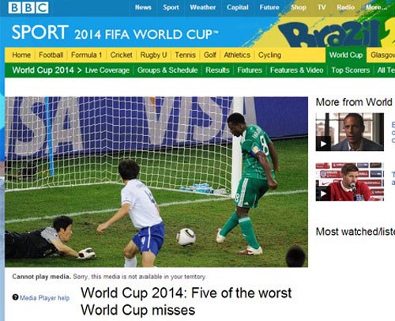Open Live Coverage link
The height and width of the screenshot is (321, 395).
point(107,70)
